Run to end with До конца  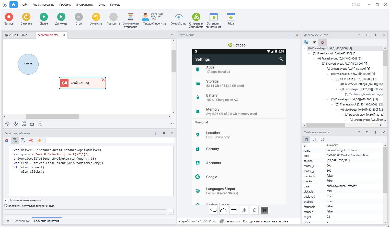coord(61,19)
